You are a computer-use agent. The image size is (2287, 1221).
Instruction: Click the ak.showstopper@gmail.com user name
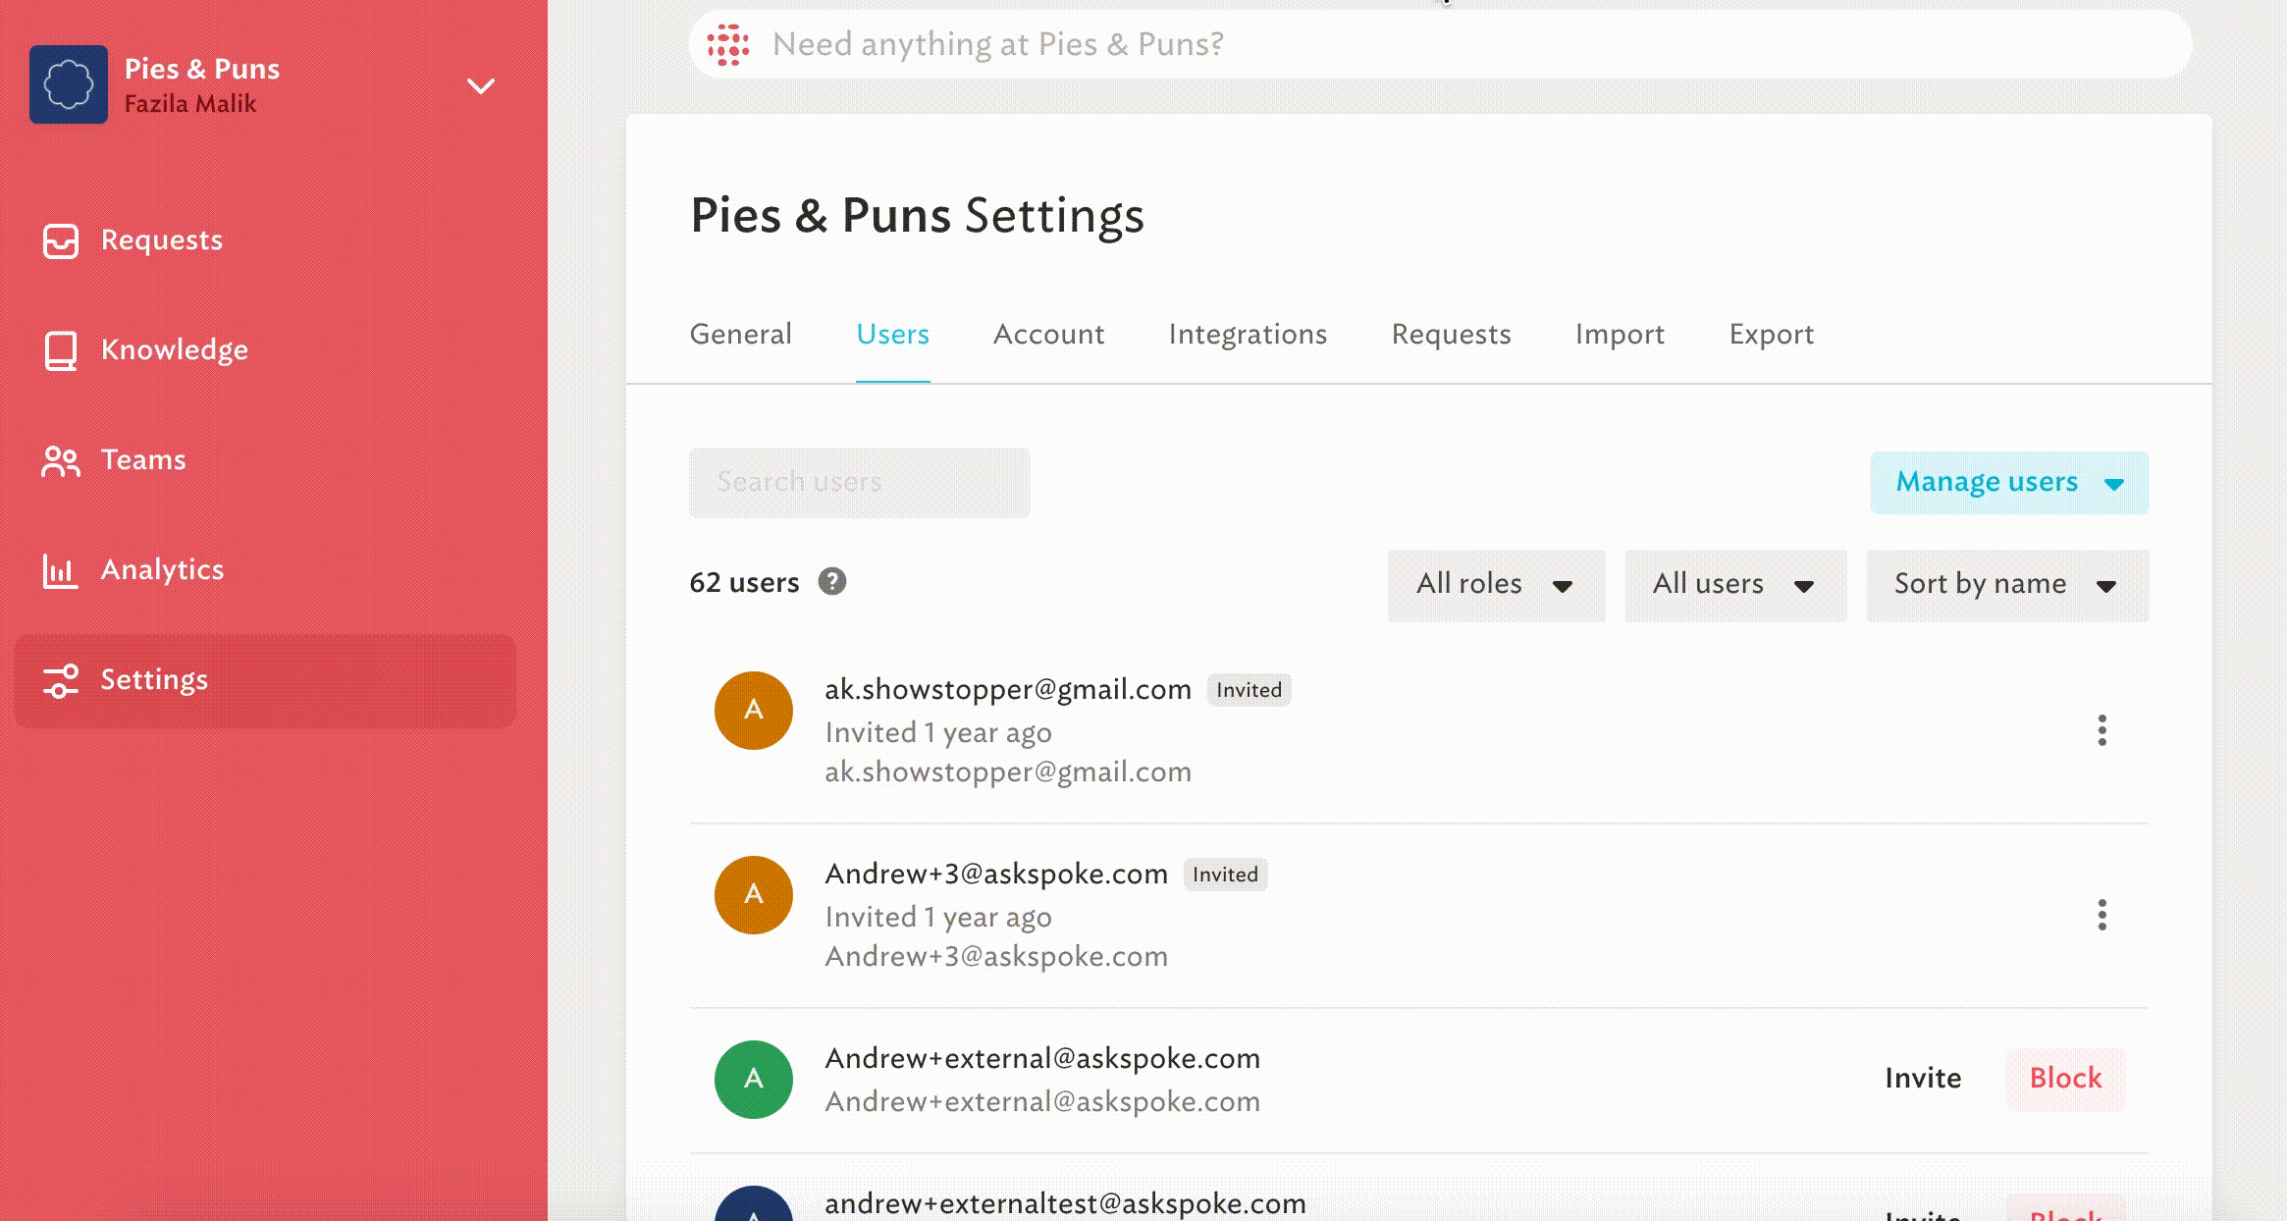pos(1007,690)
